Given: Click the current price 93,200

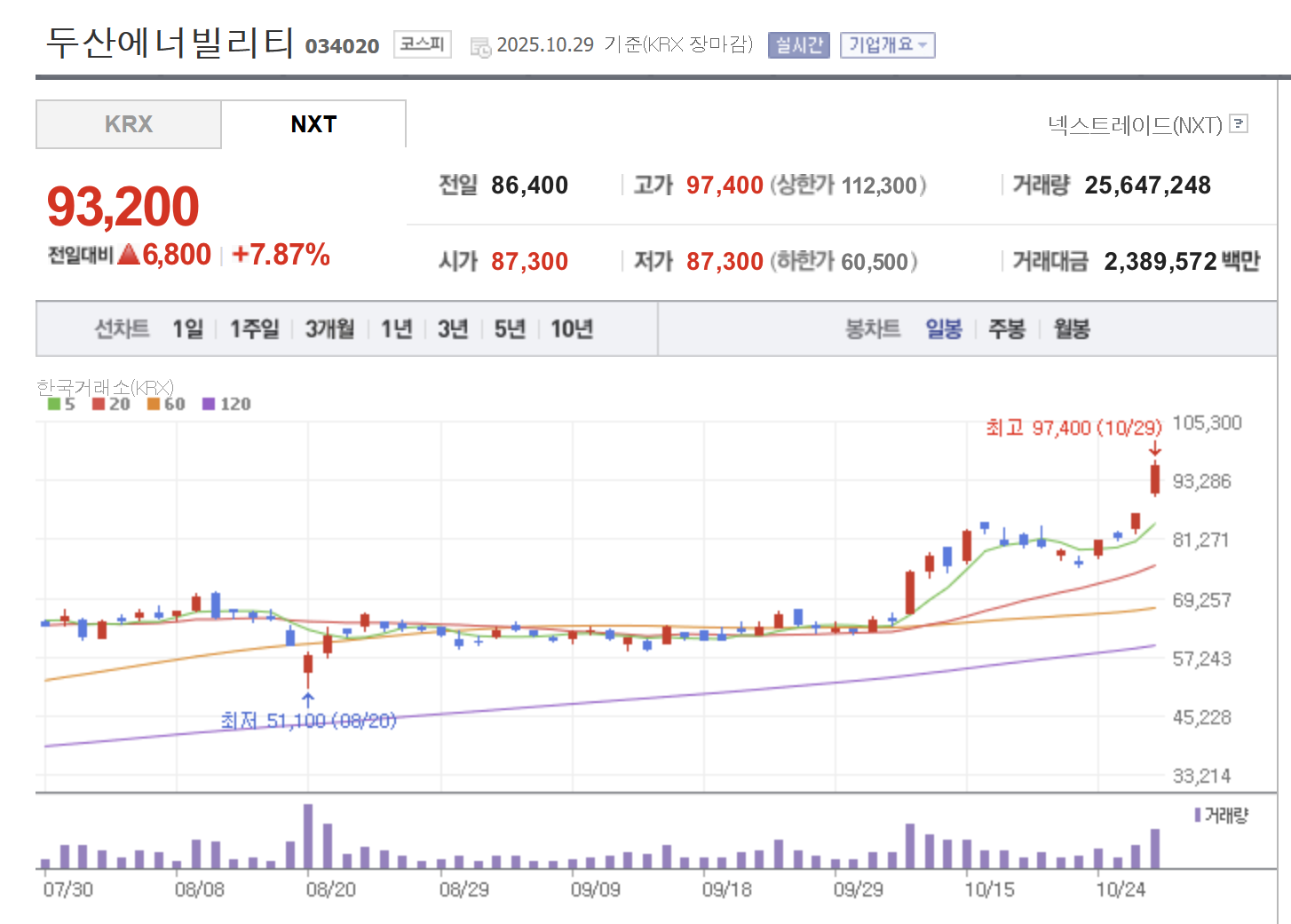Looking at the screenshot, I should 123,206.
